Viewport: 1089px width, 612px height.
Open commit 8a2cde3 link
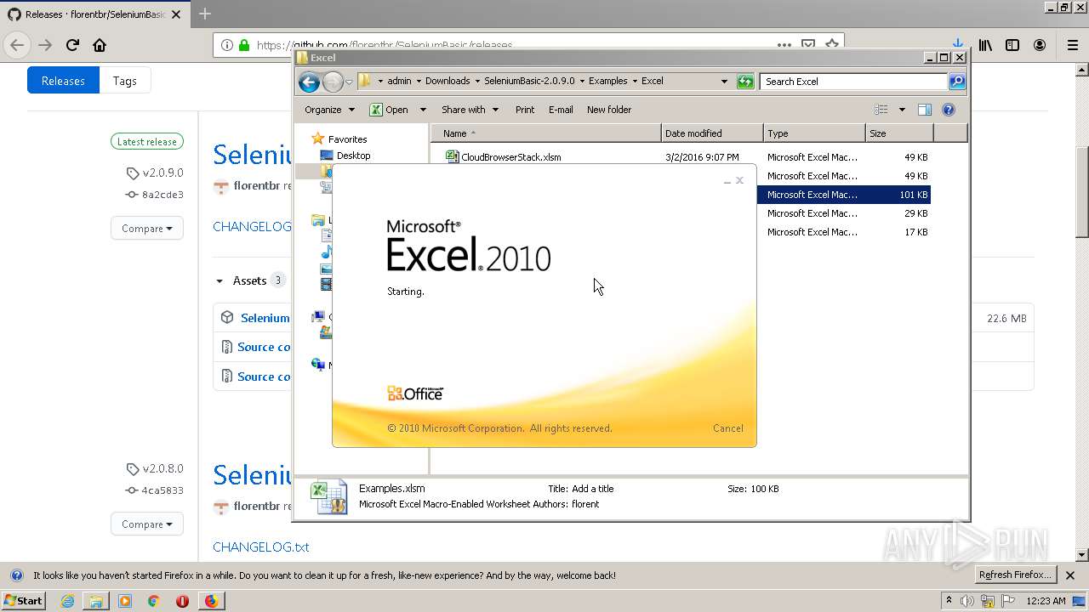155,195
